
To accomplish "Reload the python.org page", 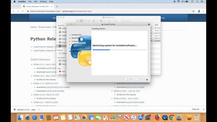I will click(23, 11).
